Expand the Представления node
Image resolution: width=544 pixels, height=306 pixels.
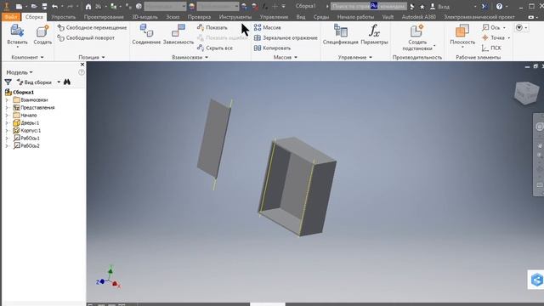coord(7,108)
